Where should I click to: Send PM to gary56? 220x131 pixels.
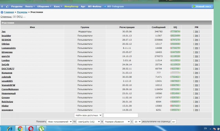click(196, 56)
